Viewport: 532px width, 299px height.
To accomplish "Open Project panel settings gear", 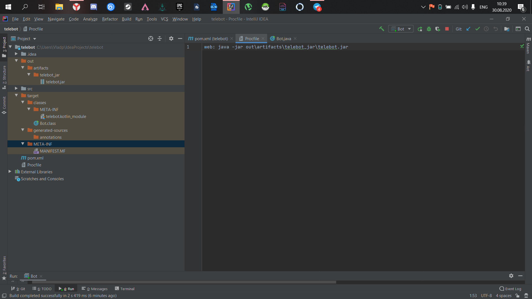I will [171, 38].
